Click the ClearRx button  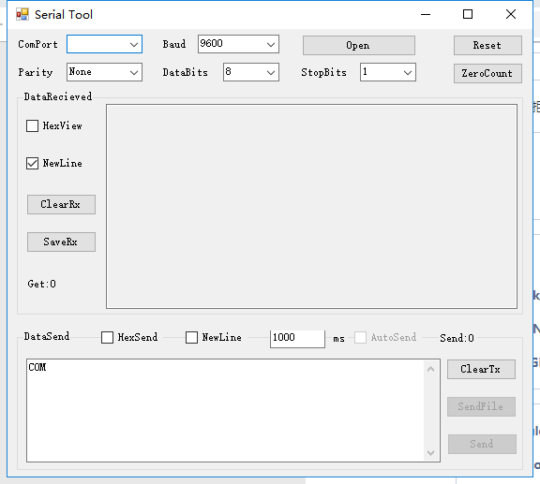61,205
